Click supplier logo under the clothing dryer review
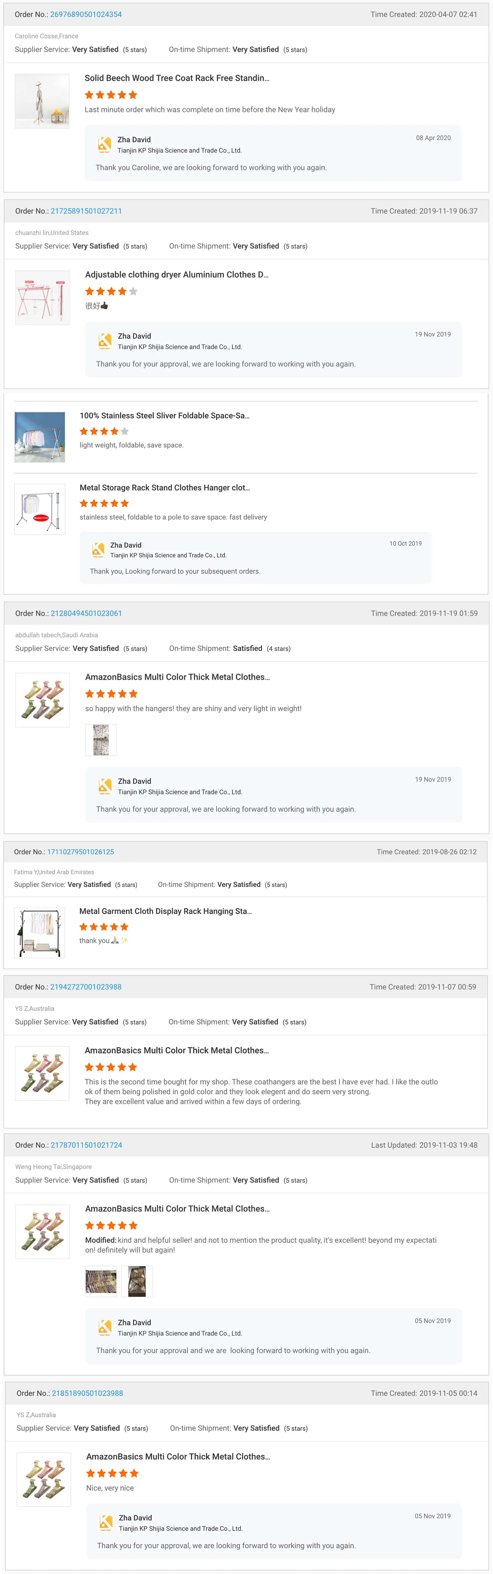Viewport: 493px width, 1574px height. click(105, 341)
